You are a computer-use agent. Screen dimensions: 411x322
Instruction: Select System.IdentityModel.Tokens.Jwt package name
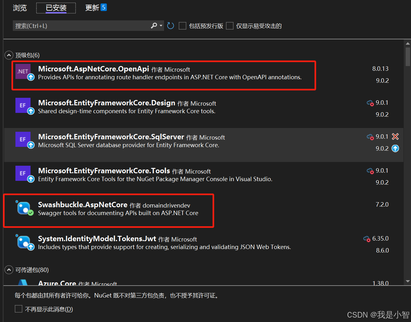pos(97,239)
